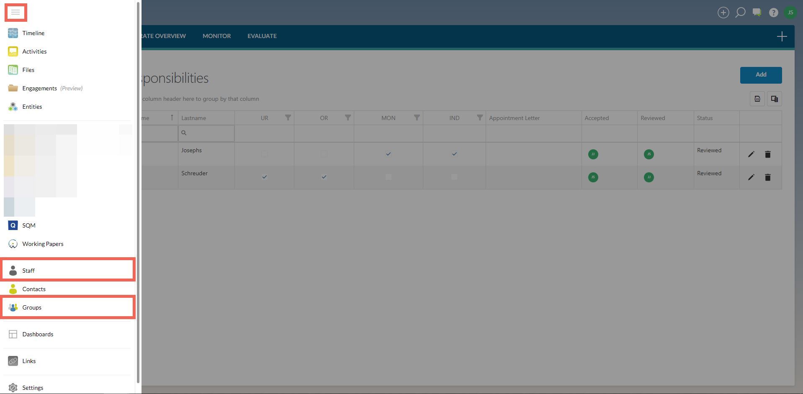Click Accepted avatar in Josephs row
803x394 pixels.
tap(593, 154)
